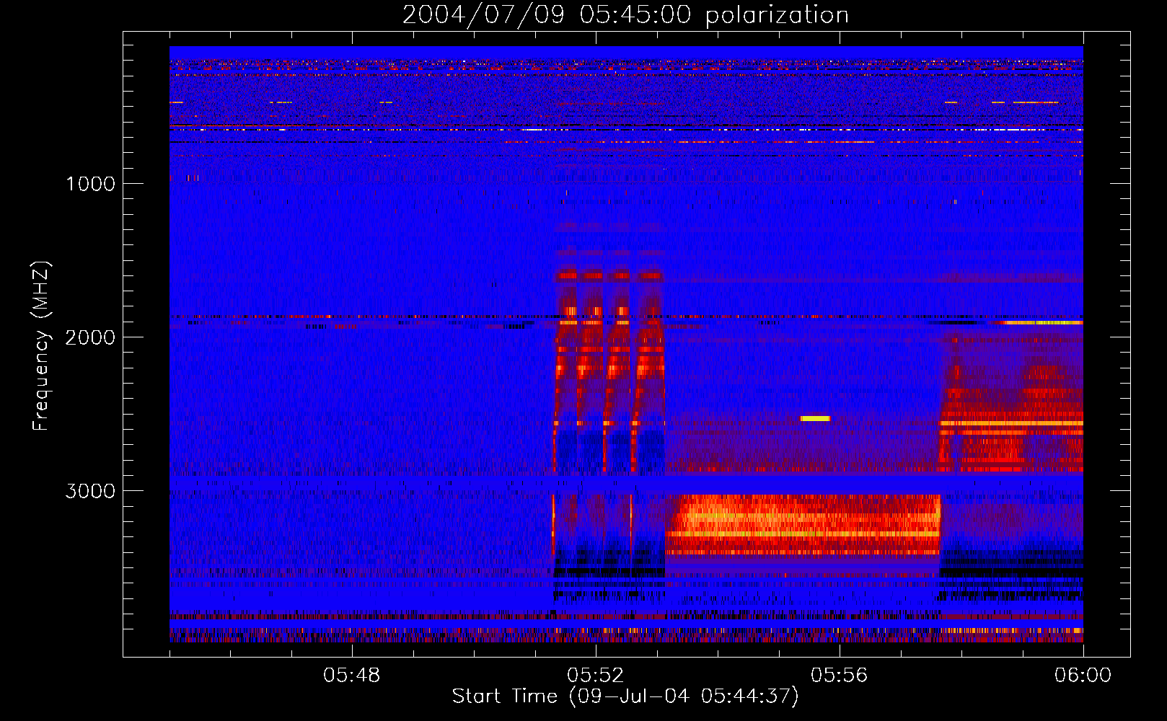The width and height of the screenshot is (1167, 721).
Task: Click the '1000' frequency tick label
Action: (90, 184)
